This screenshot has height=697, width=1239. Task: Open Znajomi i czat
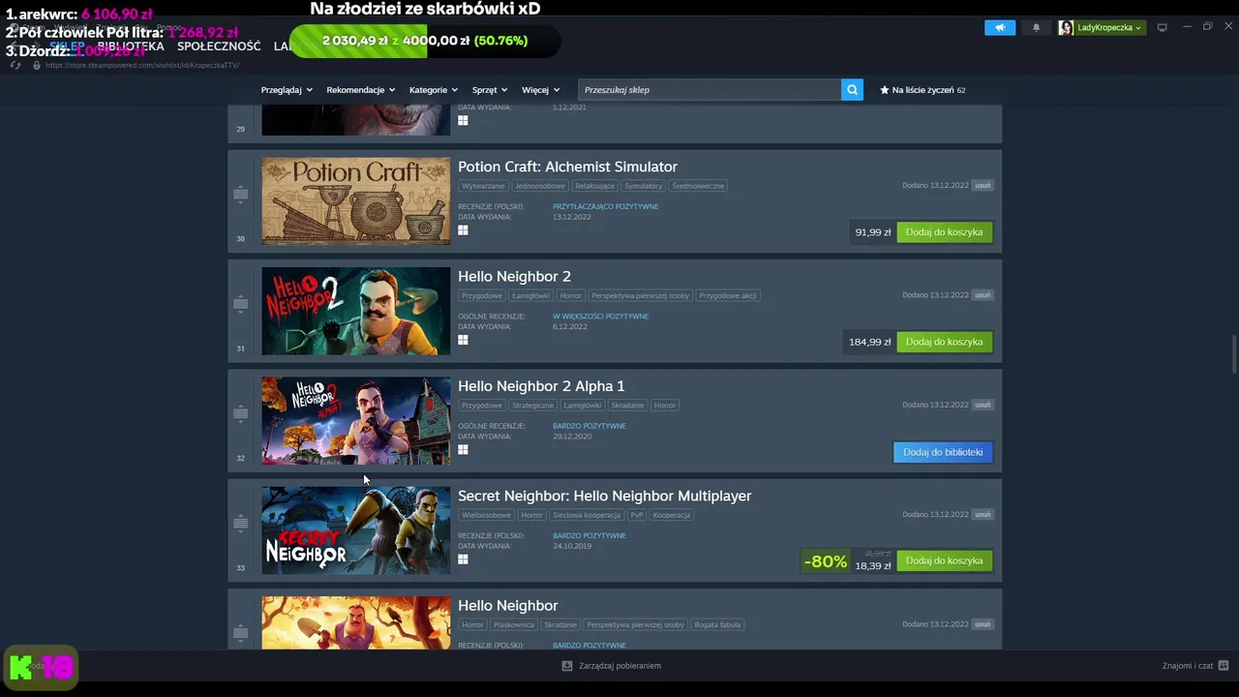[1187, 666]
